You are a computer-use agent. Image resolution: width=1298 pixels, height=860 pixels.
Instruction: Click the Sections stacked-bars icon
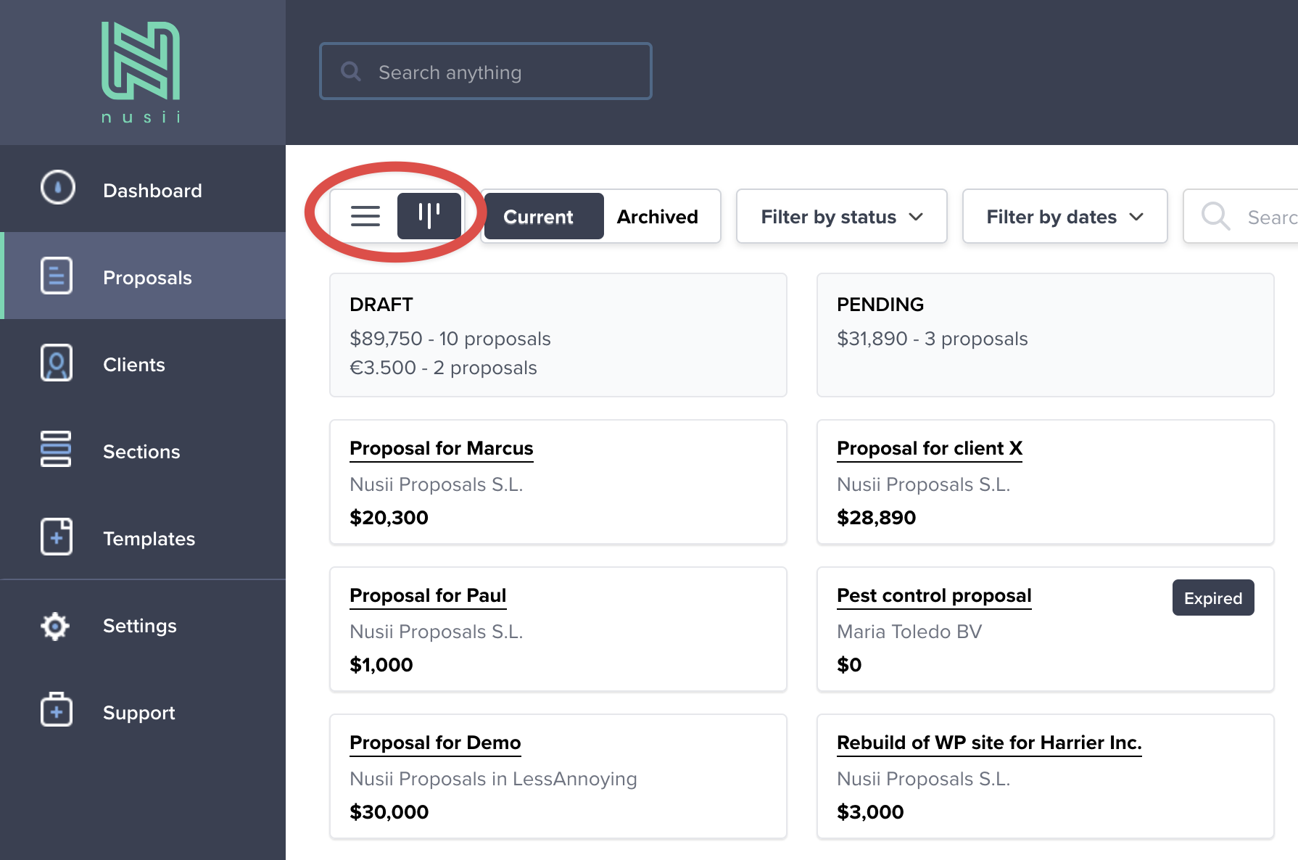56,449
